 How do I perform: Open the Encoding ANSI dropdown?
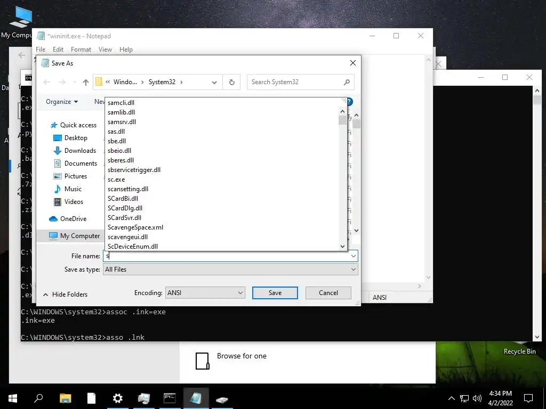(x=205, y=293)
